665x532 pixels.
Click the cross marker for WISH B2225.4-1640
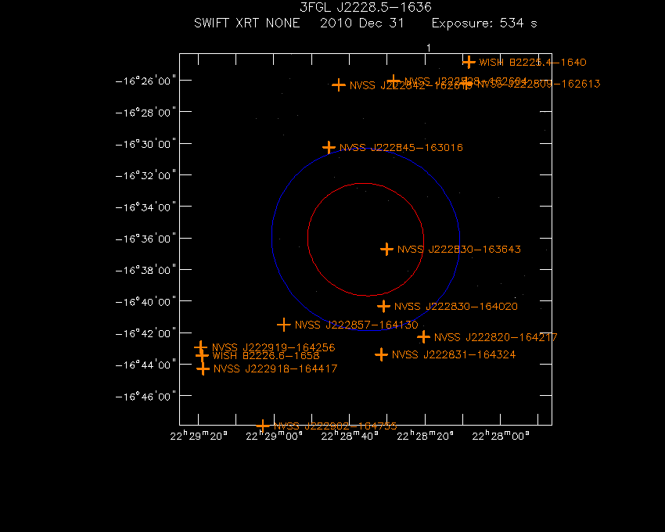[x=468, y=63]
